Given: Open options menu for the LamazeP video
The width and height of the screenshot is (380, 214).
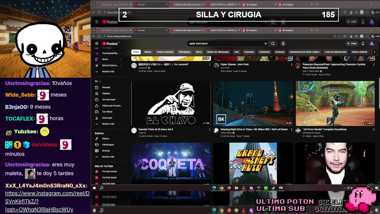Looking at the screenshot, I should click(210, 64).
